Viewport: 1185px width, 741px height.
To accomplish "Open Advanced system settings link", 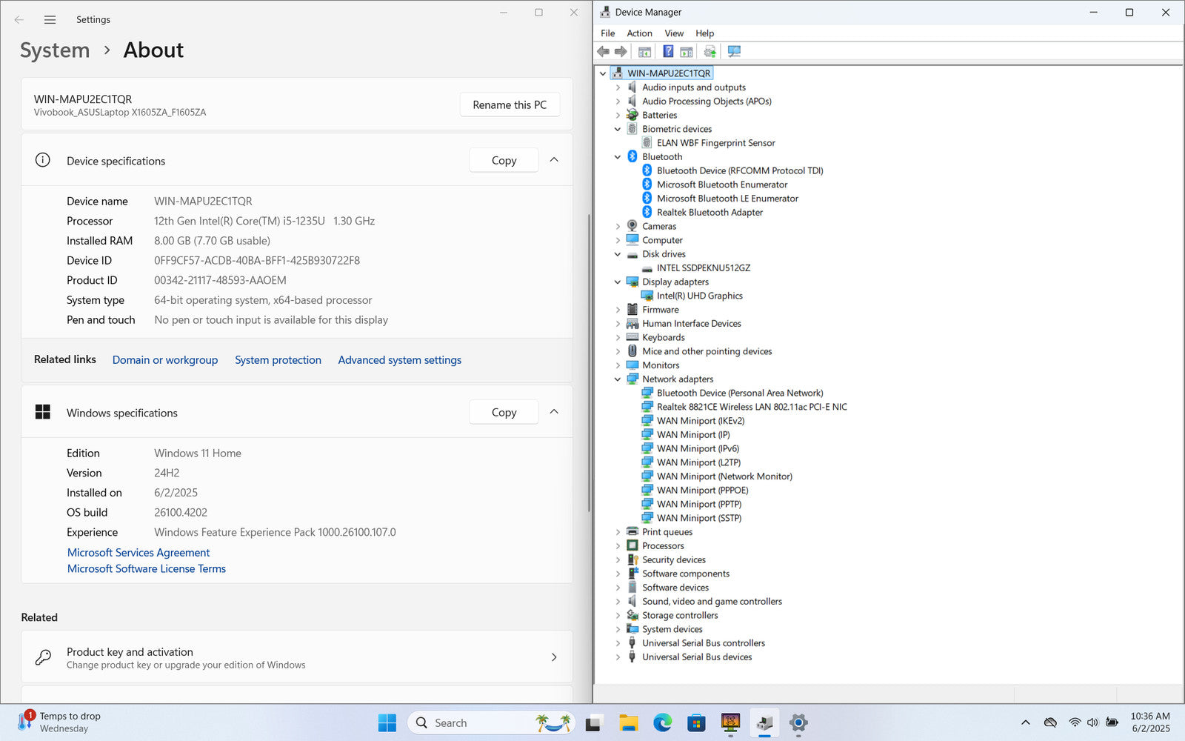I will click(x=400, y=360).
